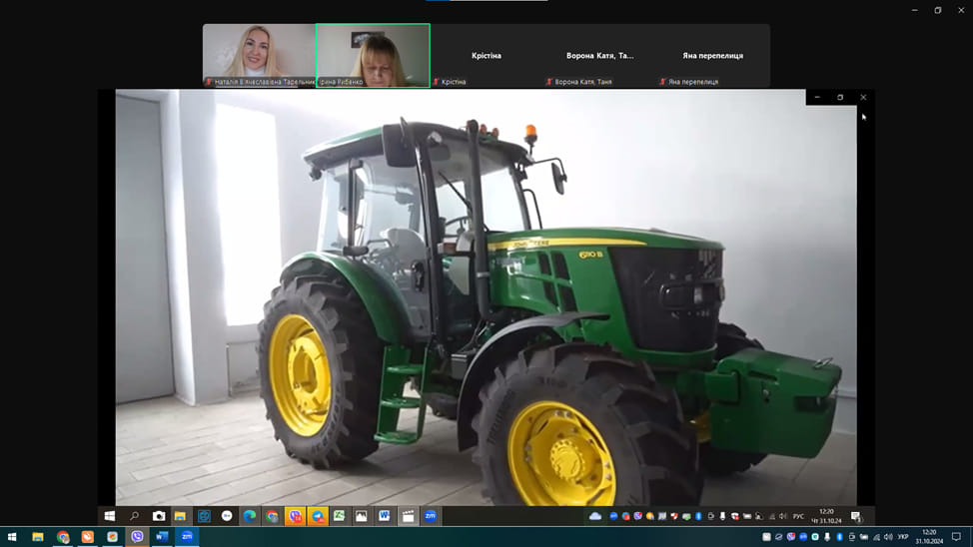Click the shared tractor photo
Viewport: 973px width, 547px height.
(486, 297)
